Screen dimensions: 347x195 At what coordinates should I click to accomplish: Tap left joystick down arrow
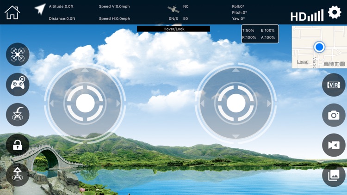pyautogui.click(x=85, y=136)
